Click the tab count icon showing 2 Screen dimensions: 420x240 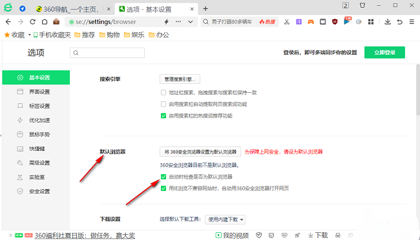point(346,5)
